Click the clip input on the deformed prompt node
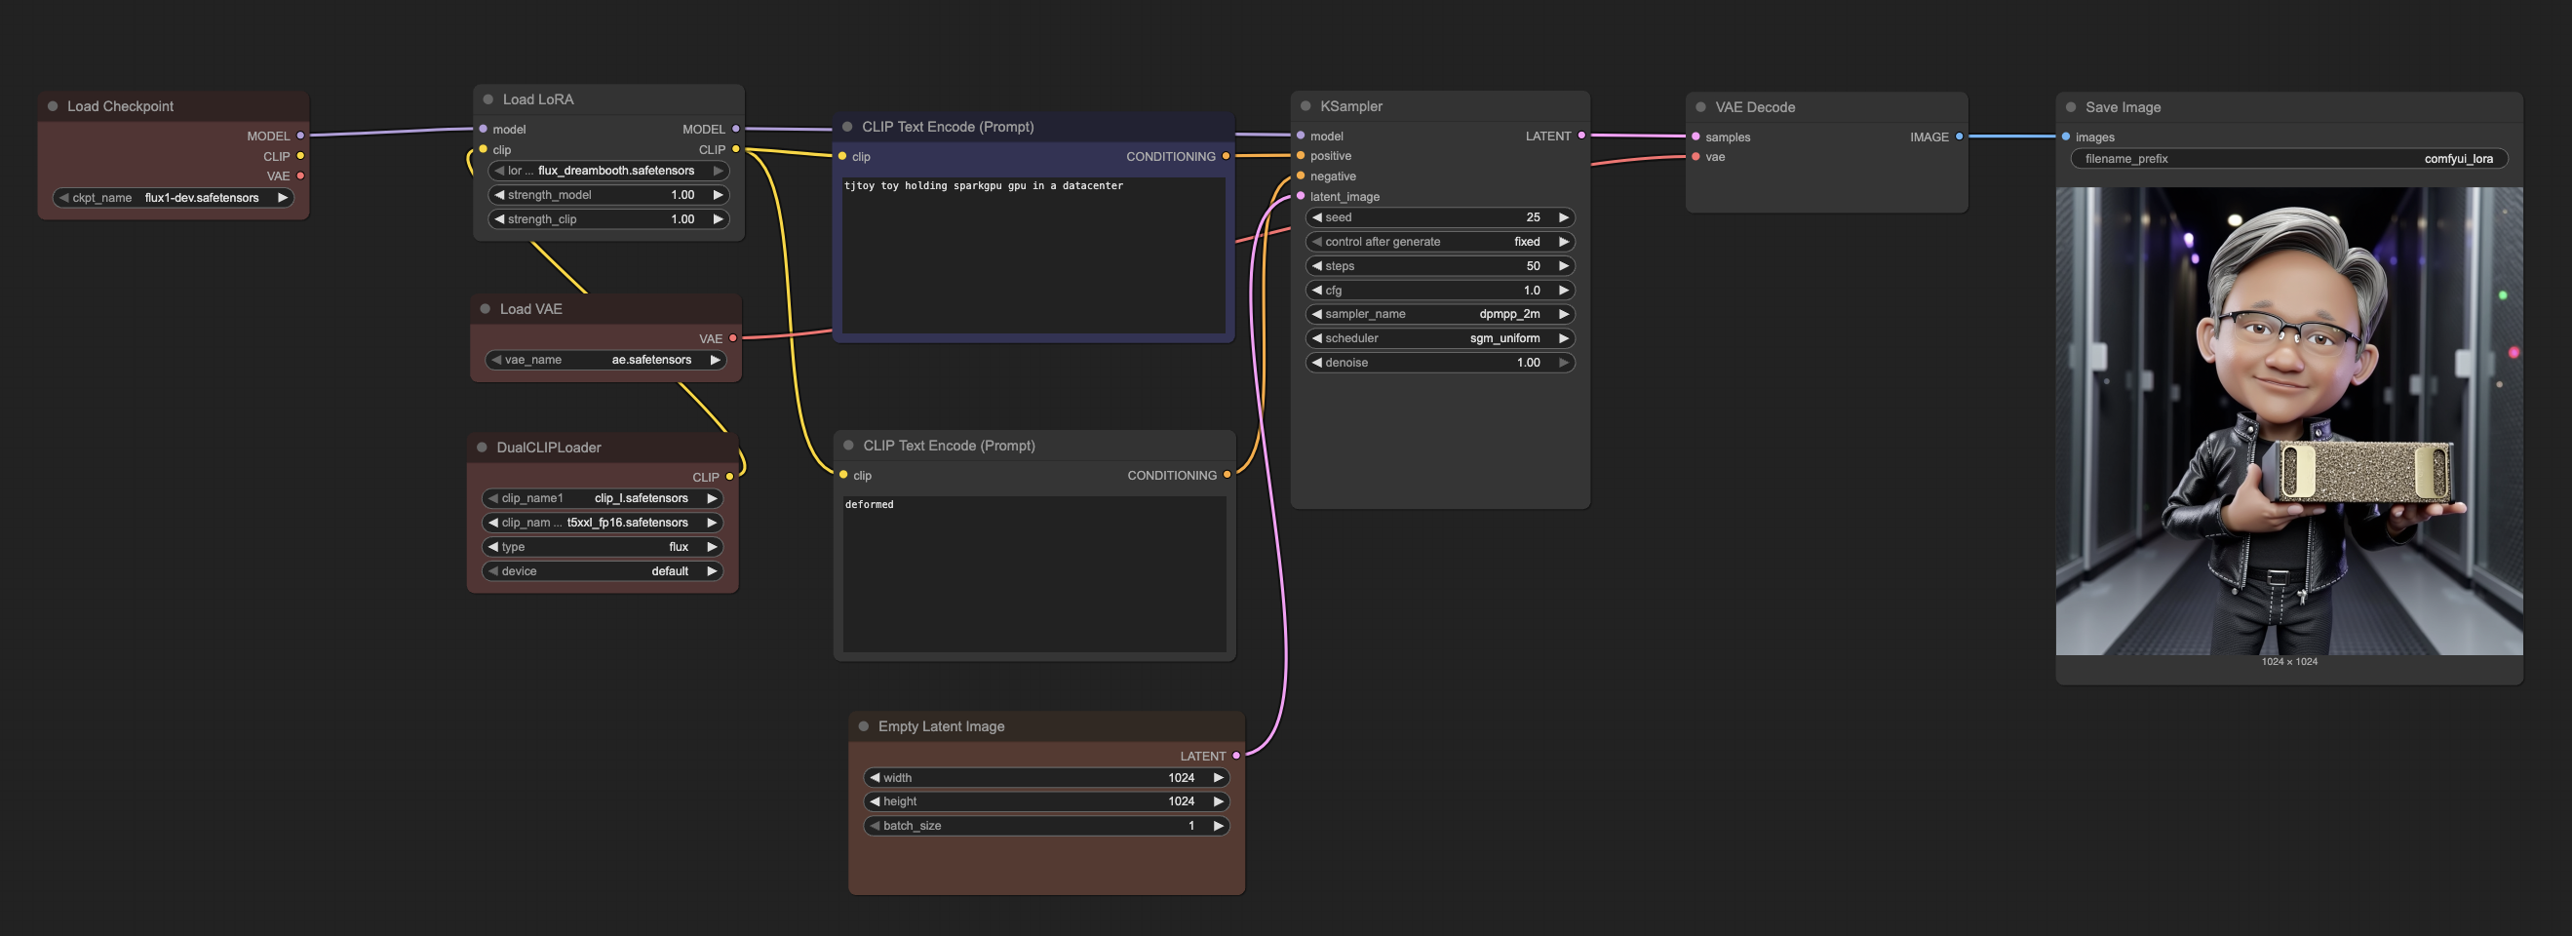The width and height of the screenshot is (2572, 936). [841, 476]
